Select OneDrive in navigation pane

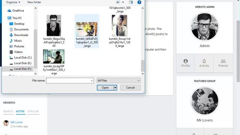(x=18, y=10)
